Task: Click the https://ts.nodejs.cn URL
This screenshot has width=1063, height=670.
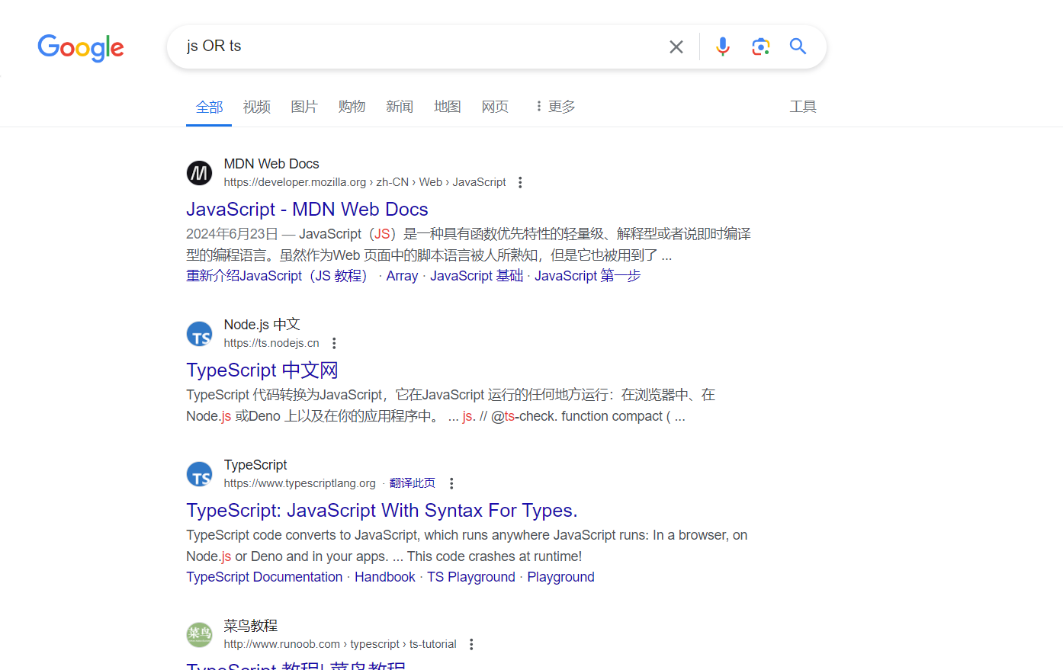Action: click(x=271, y=343)
